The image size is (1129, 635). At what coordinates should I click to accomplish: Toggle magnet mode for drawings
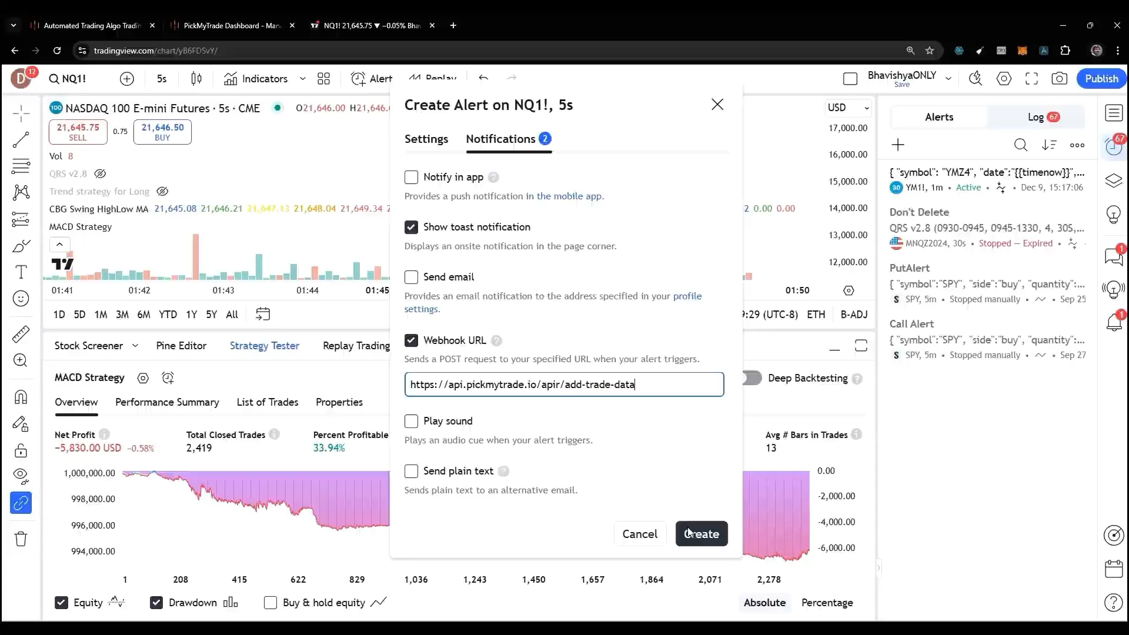click(x=21, y=397)
